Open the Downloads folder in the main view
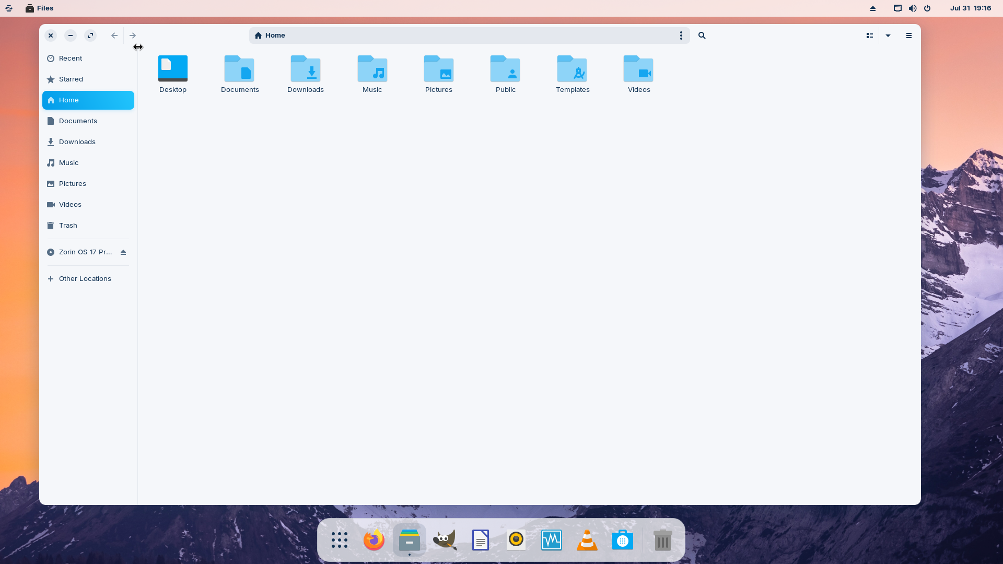 tap(306, 68)
